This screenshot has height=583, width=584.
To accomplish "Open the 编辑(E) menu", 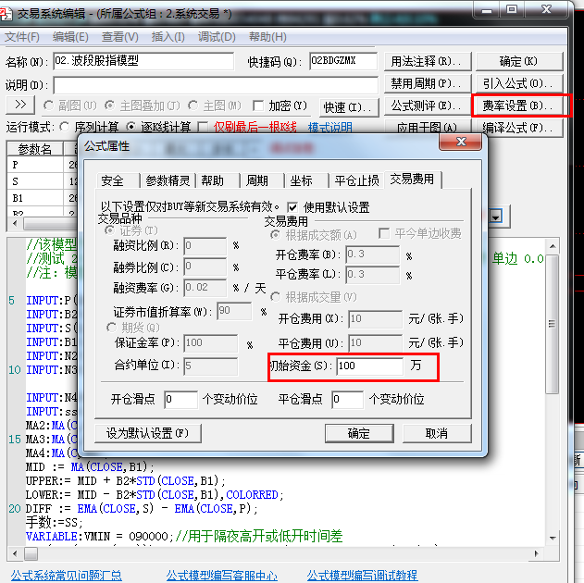I will click(70, 37).
